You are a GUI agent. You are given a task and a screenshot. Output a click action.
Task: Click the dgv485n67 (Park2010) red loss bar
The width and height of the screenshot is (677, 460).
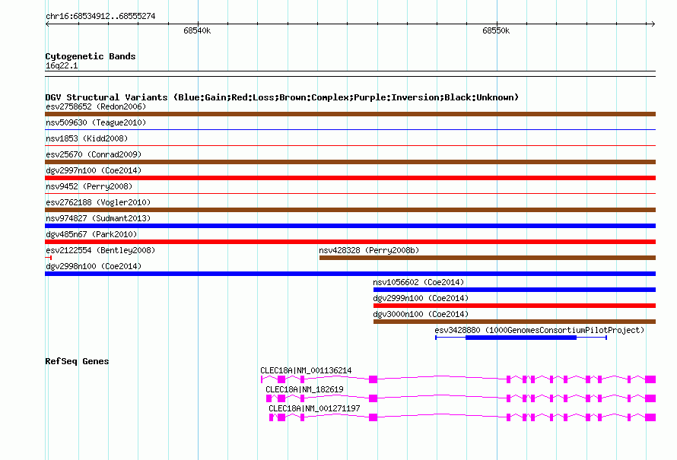(350, 242)
